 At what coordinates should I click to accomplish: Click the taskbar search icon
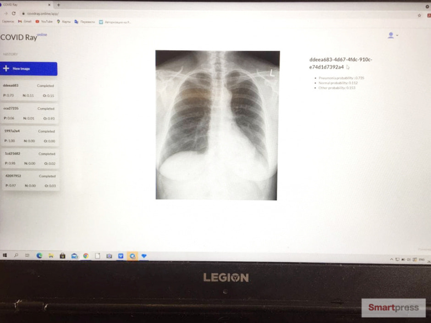(x=16, y=255)
